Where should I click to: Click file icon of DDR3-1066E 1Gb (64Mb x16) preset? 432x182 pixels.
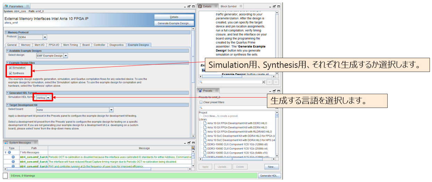coord(205,152)
